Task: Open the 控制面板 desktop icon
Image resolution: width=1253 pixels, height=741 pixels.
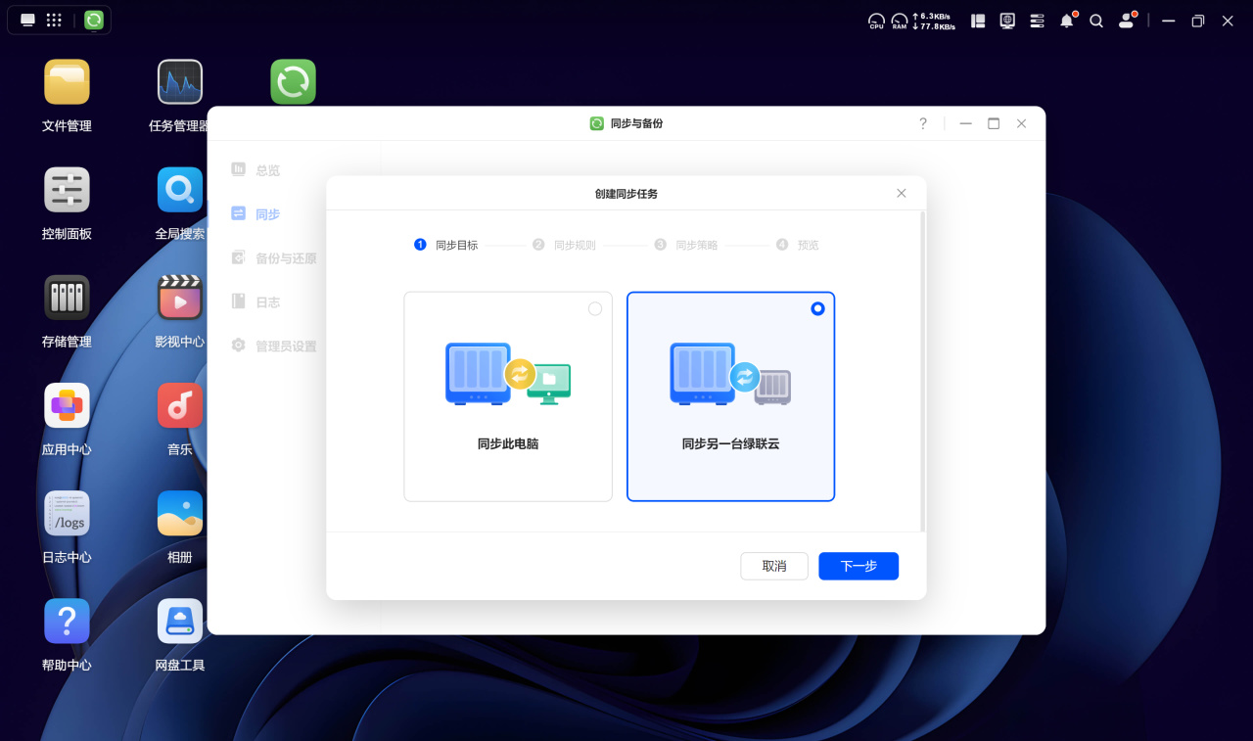Action: click(x=67, y=190)
